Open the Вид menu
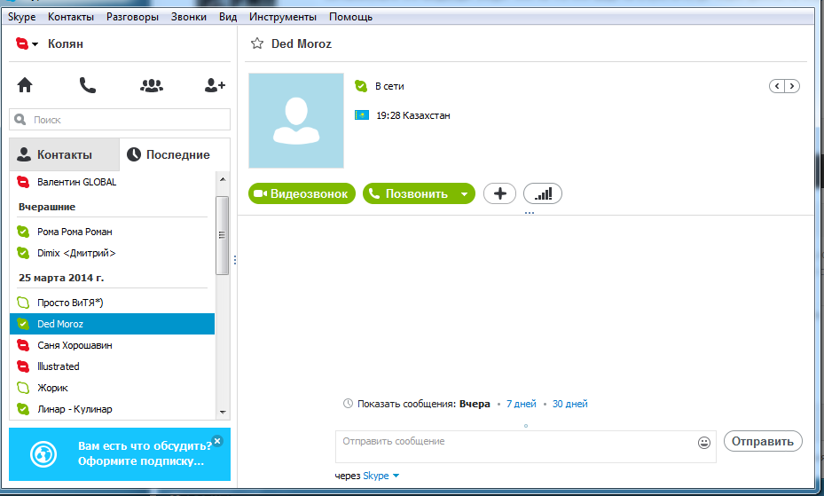This screenshot has width=824, height=496. click(228, 17)
